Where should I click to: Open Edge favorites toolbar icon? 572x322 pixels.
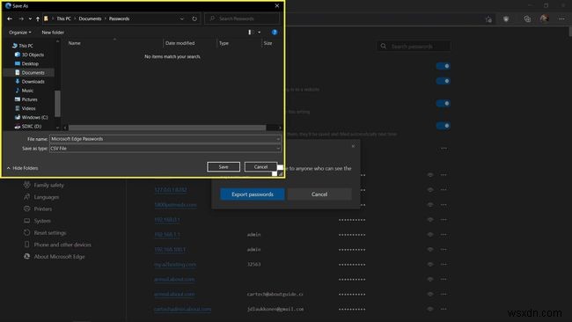pos(488,19)
